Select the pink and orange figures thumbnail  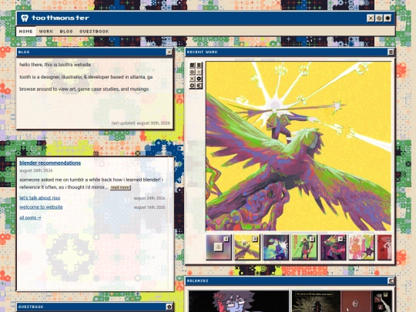361,247
